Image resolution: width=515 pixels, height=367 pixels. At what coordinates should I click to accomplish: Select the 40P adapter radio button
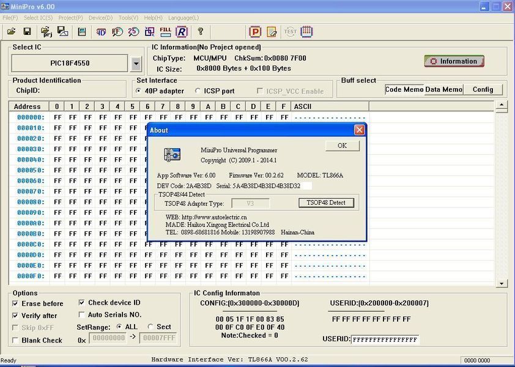pos(138,91)
